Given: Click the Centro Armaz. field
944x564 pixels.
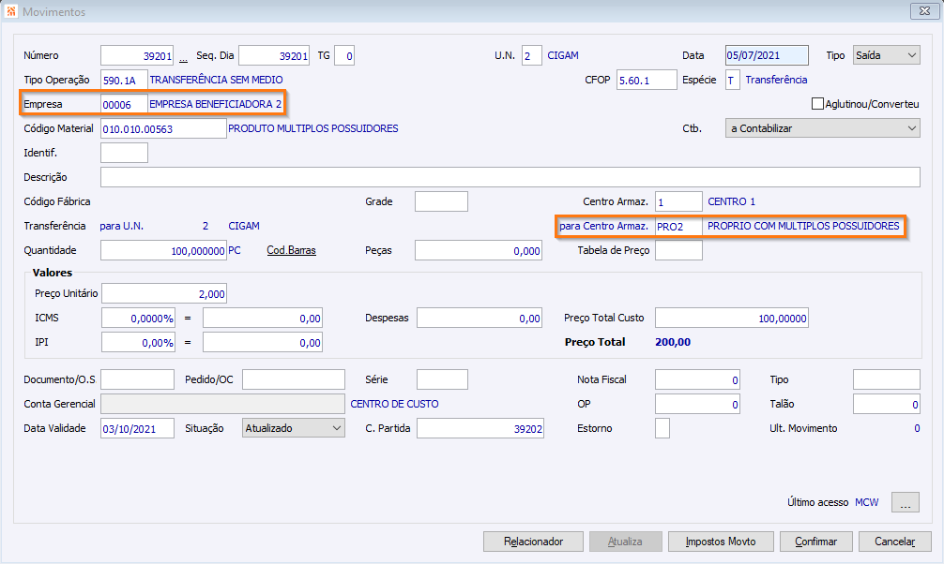Looking at the screenshot, I should coord(678,201).
